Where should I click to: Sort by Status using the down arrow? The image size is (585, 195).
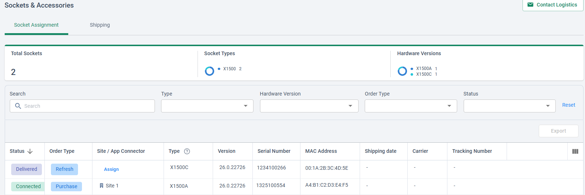[x=30, y=151]
